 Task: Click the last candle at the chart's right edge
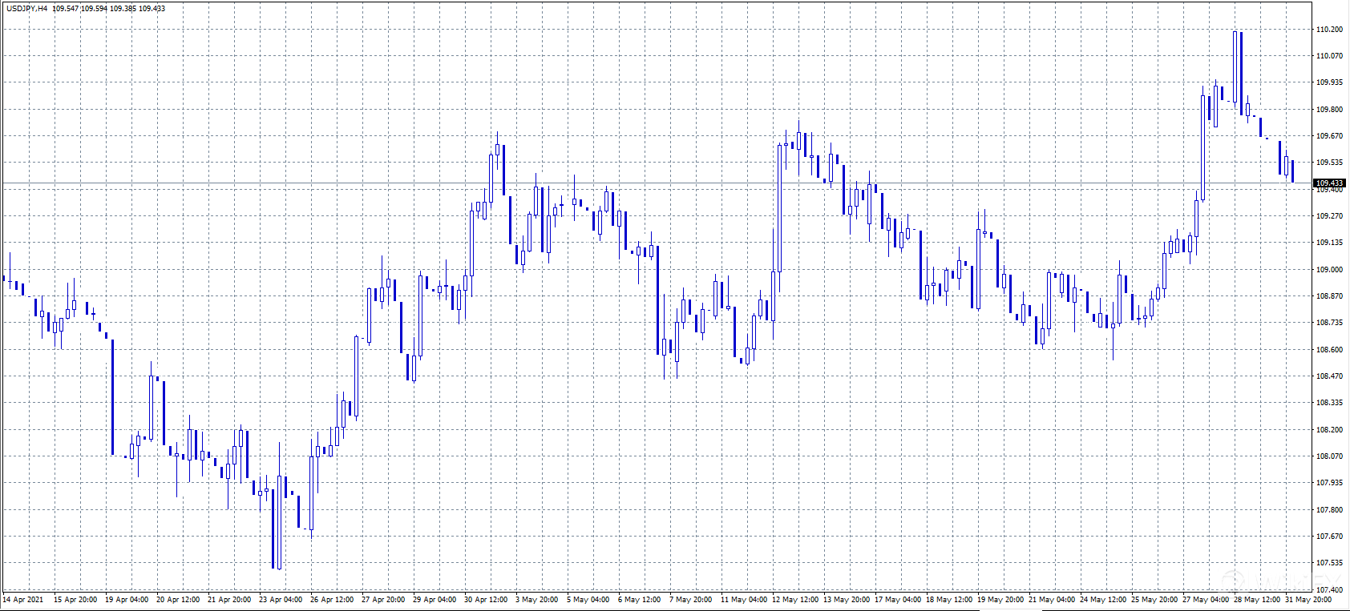click(x=1292, y=171)
